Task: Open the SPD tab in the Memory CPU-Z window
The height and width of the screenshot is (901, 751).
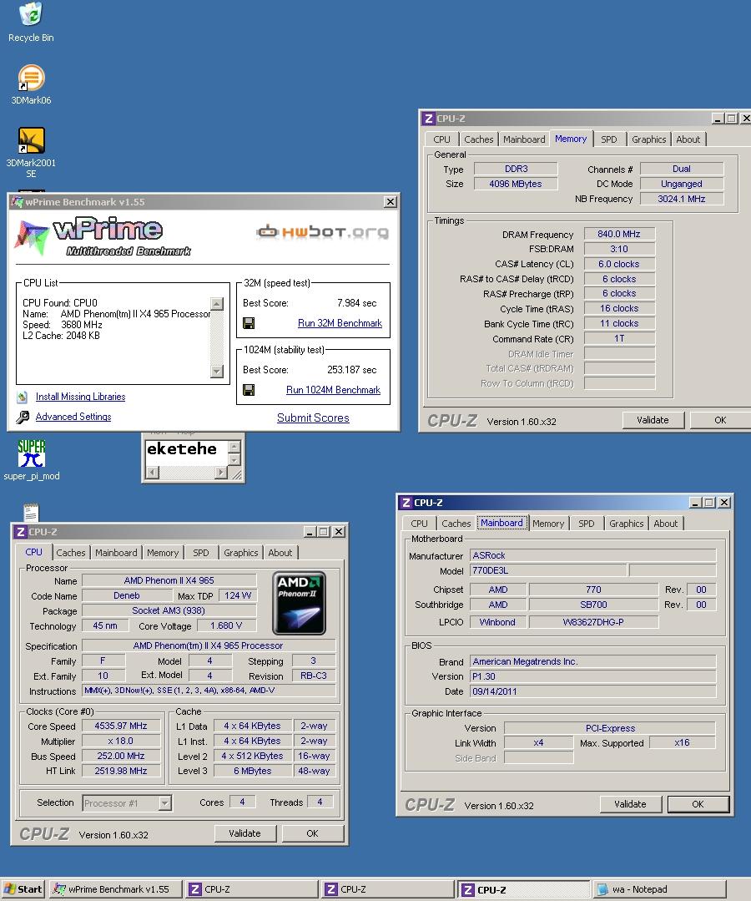Action: pyautogui.click(x=609, y=139)
